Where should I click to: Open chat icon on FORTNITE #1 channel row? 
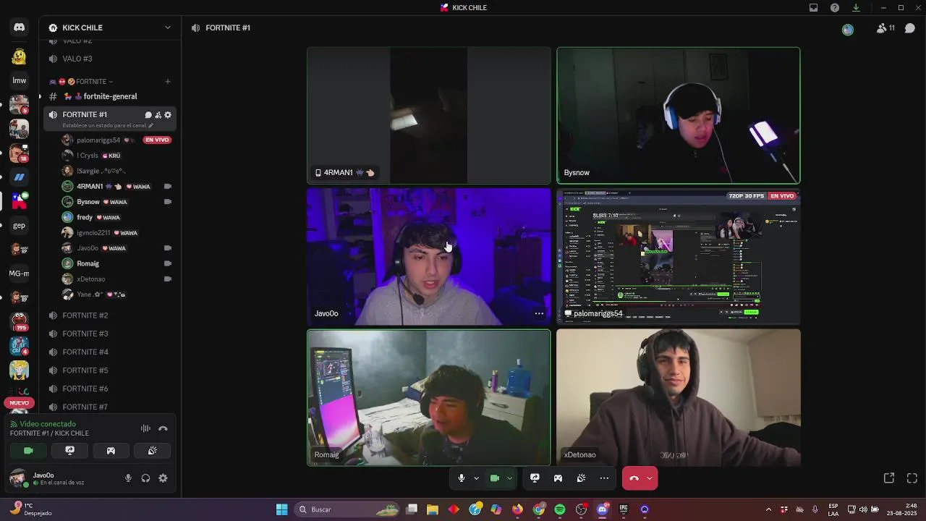[148, 115]
